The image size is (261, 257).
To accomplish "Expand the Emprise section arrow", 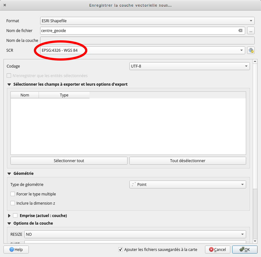I will click(x=9, y=216).
